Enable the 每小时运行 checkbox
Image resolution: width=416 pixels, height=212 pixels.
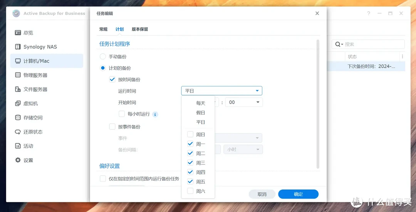click(122, 114)
